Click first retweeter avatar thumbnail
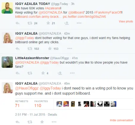135x125 pixels. pyautogui.click(x=59, y=104)
